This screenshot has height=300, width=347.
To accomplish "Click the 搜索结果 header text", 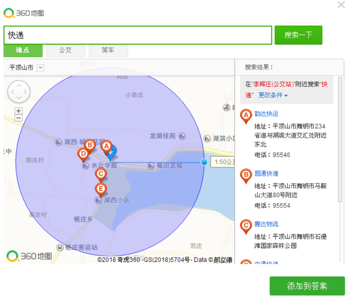I will pos(259,67).
